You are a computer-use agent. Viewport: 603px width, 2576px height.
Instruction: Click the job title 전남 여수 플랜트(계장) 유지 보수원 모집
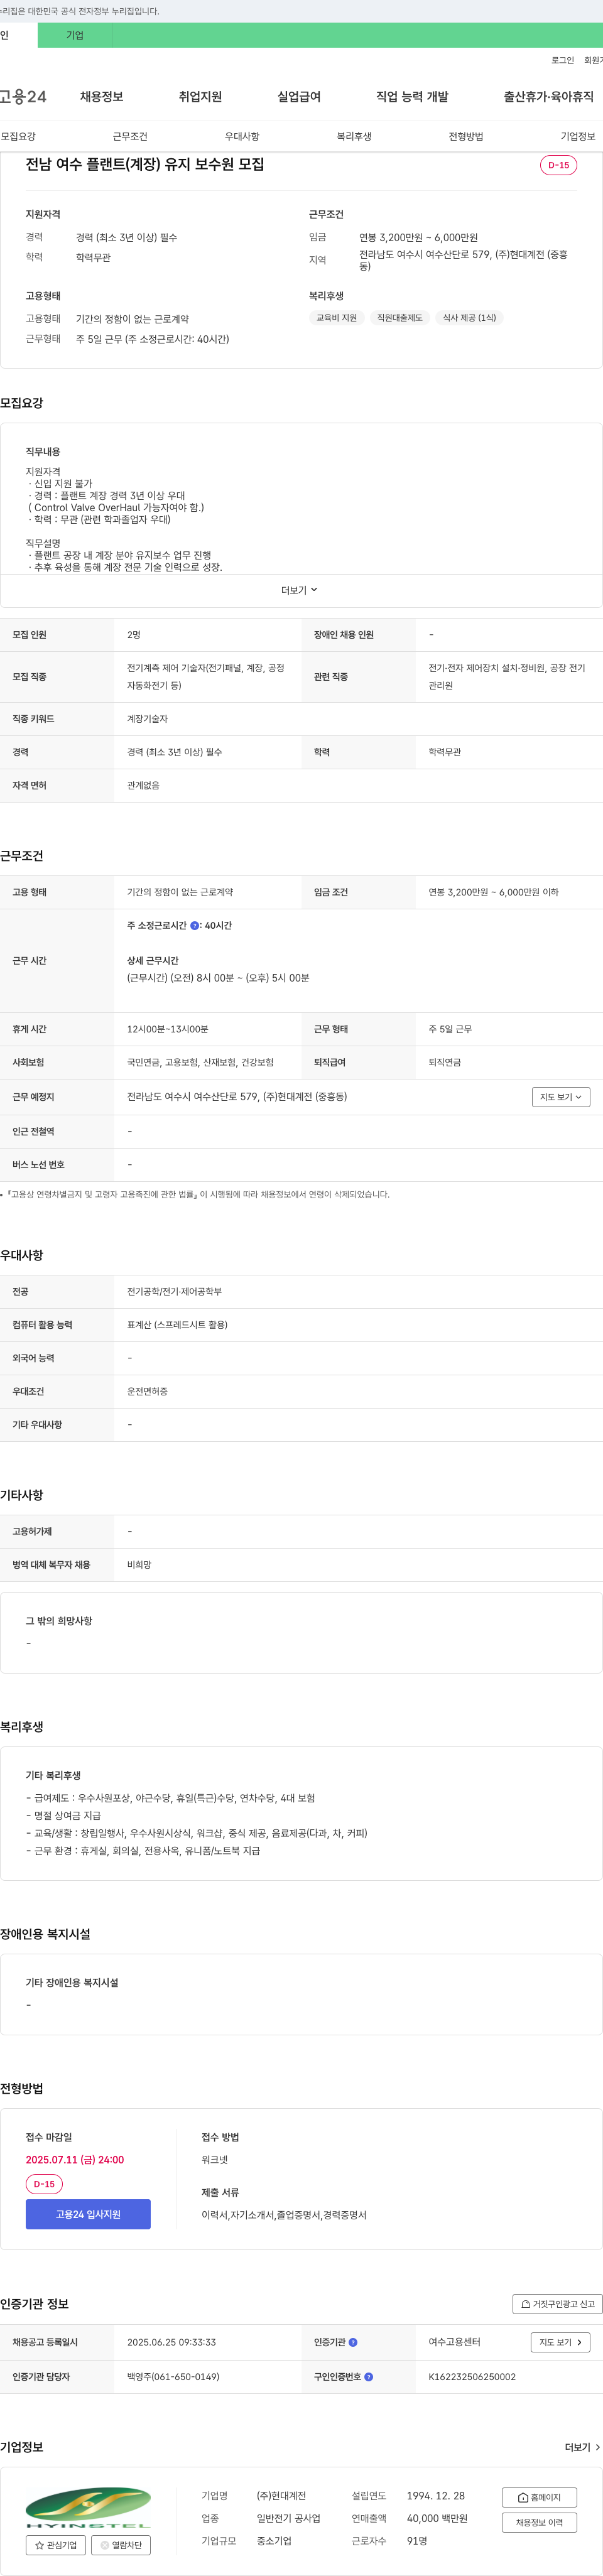click(x=145, y=164)
